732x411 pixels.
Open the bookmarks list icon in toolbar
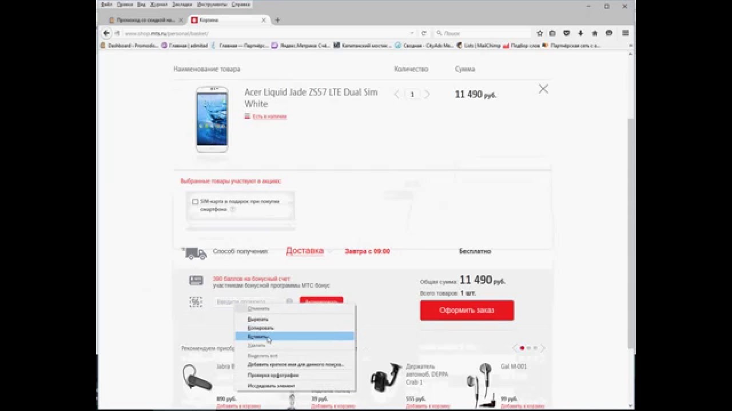pos(553,33)
